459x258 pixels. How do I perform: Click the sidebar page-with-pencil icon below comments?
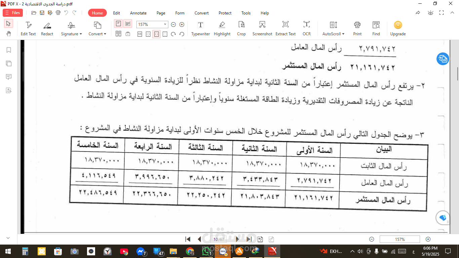[9, 90]
